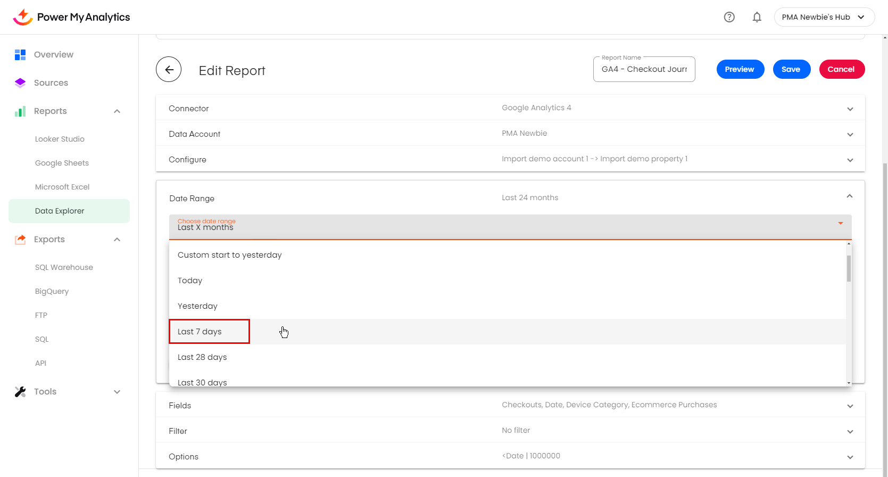Click the date range list scrollbar

click(x=849, y=268)
